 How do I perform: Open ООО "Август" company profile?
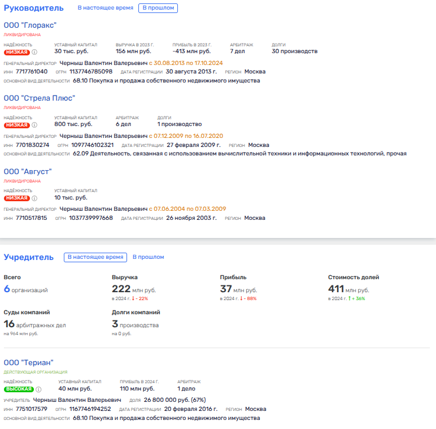click(28, 171)
